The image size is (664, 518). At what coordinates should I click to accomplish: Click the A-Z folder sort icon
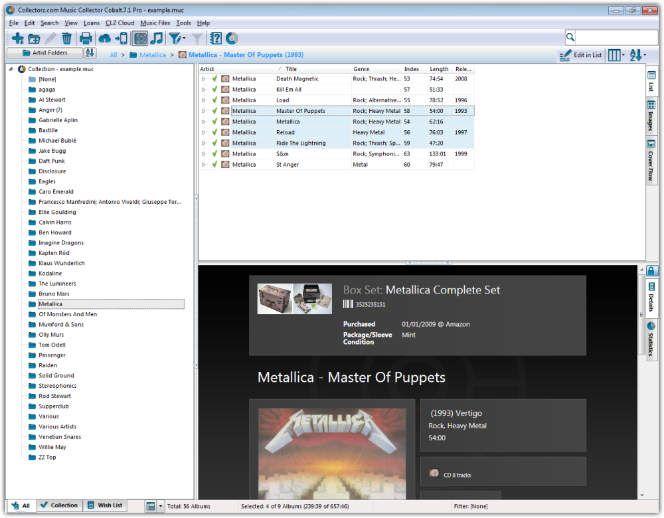90,53
